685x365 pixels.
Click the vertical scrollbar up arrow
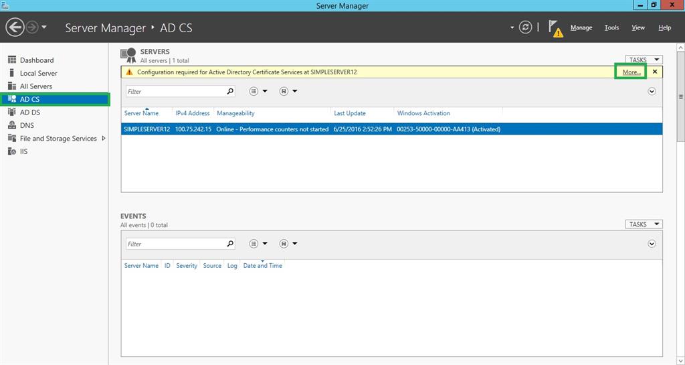point(680,47)
